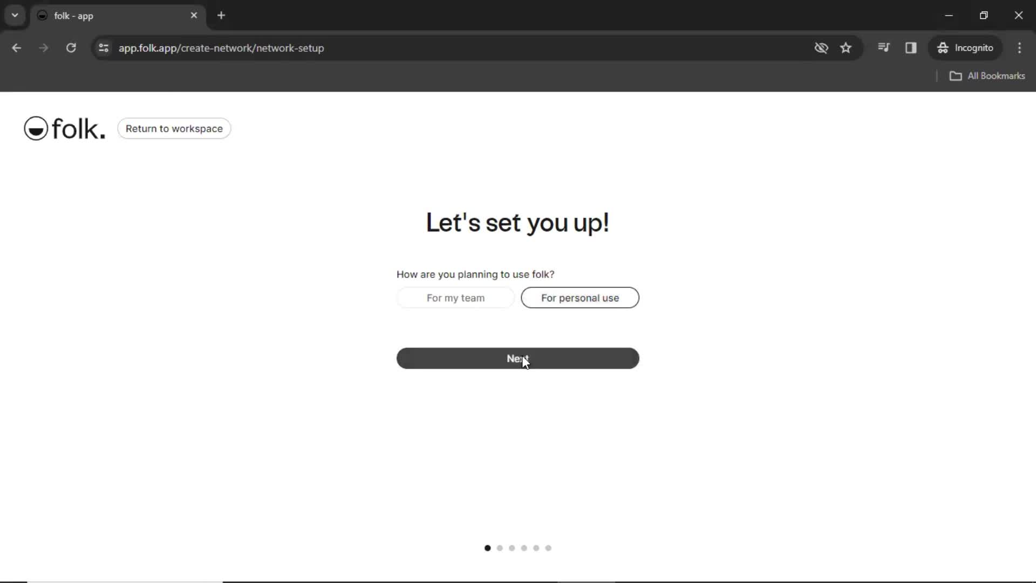This screenshot has width=1036, height=583.
Task: Click the browser forward navigation icon
Action: point(44,48)
